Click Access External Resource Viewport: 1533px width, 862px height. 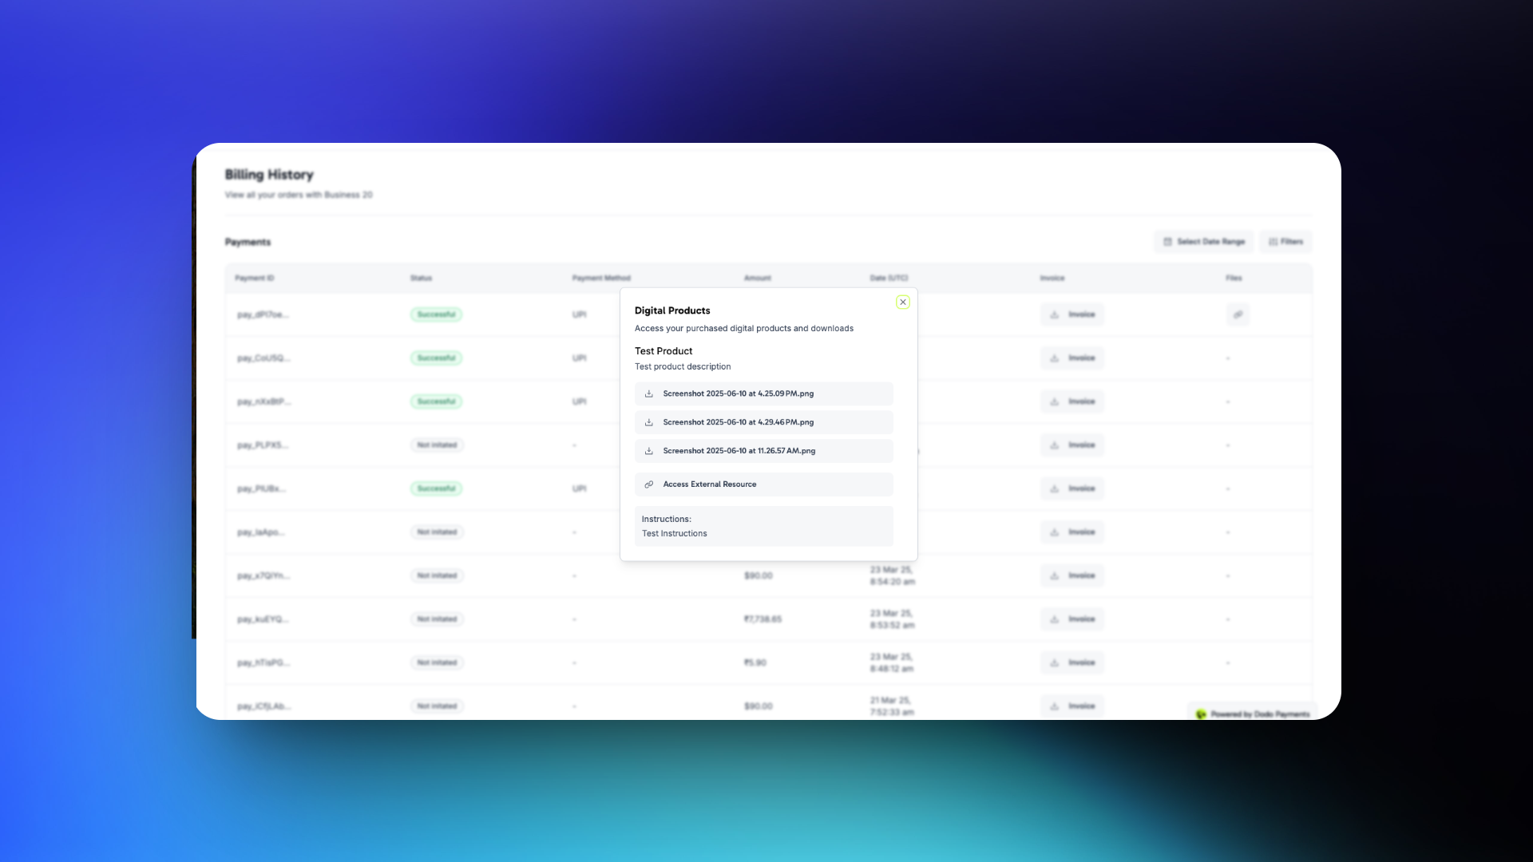point(709,484)
